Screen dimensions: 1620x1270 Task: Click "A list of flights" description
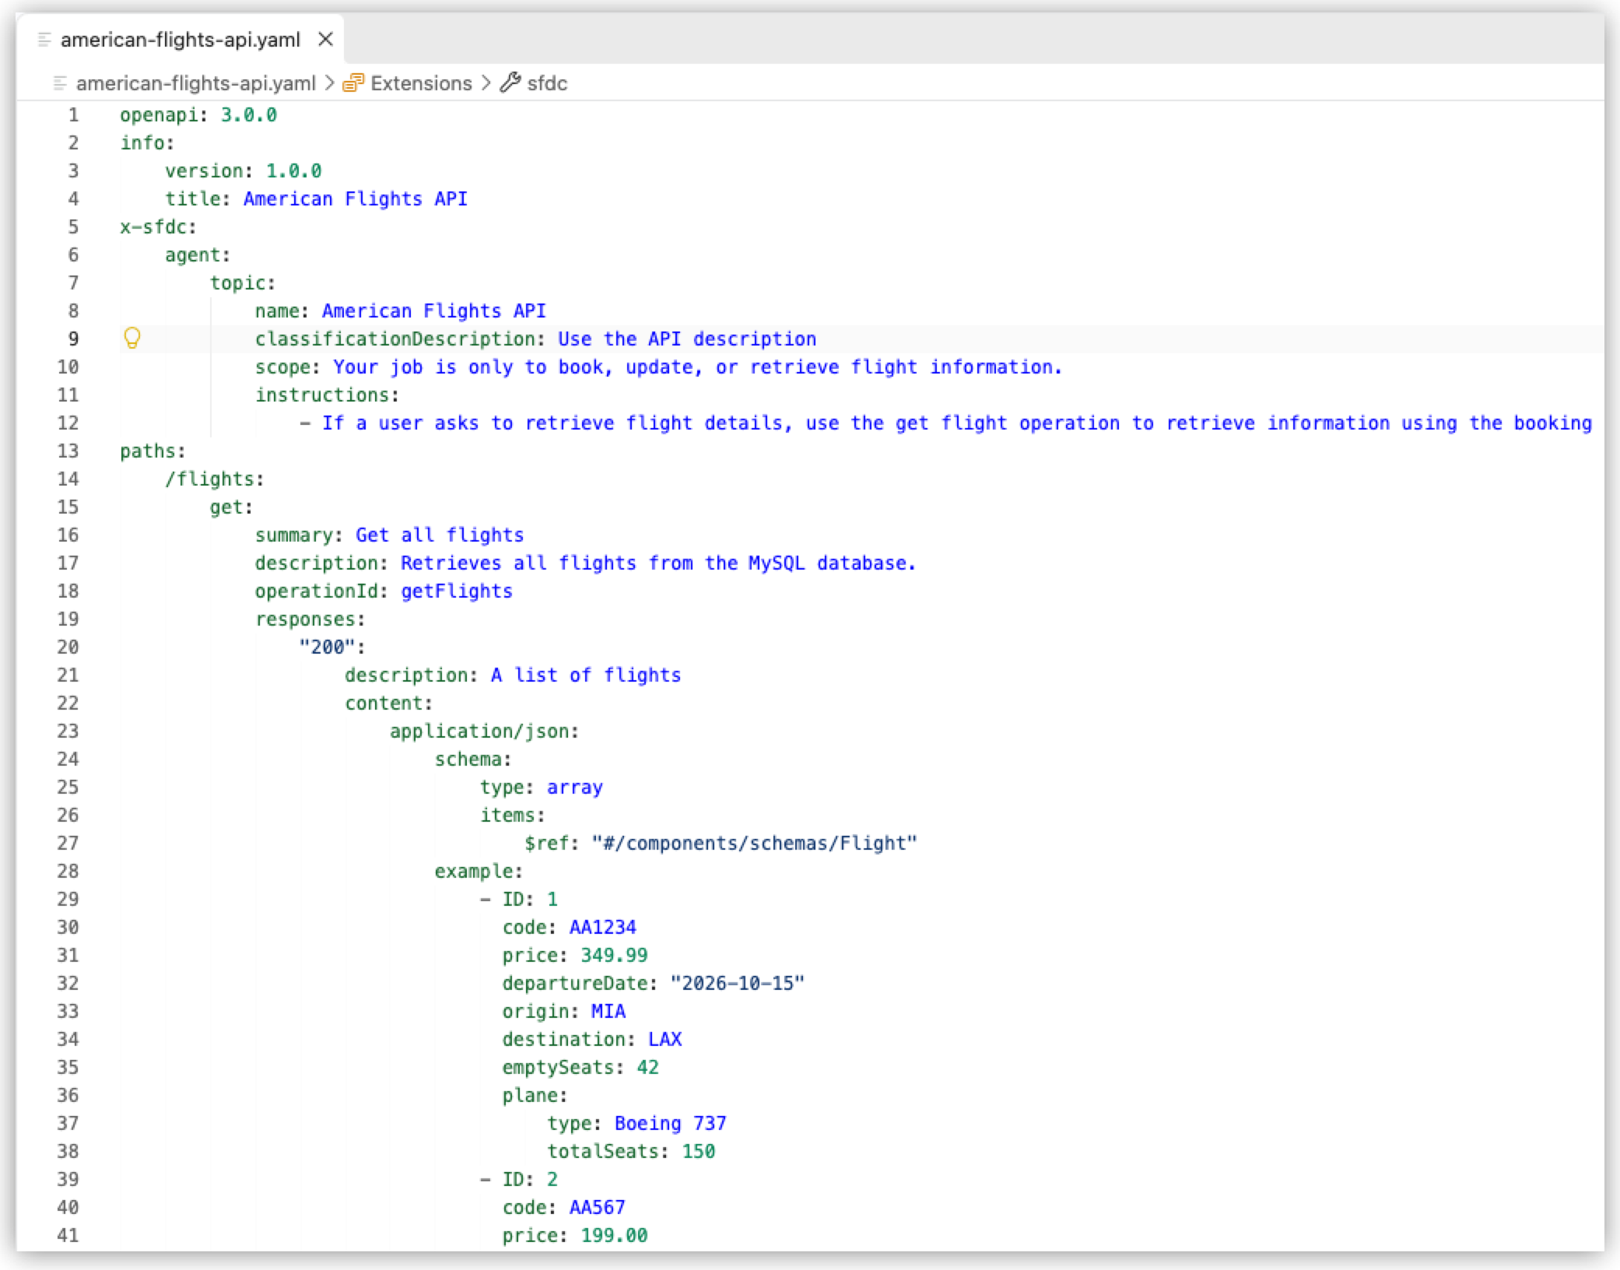[x=586, y=675]
